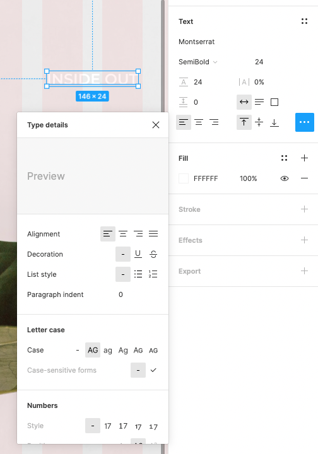Set bulleted list style
318x454 pixels.
point(138,274)
